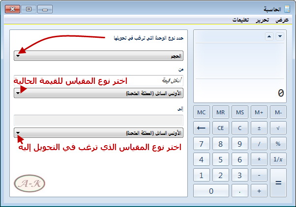Click the backspace arrow button
This screenshot has height=207, width=296.
coord(202,128)
